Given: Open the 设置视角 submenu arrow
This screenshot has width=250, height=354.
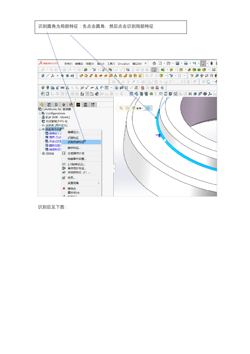Looking at the screenshot, I should [99, 183].
